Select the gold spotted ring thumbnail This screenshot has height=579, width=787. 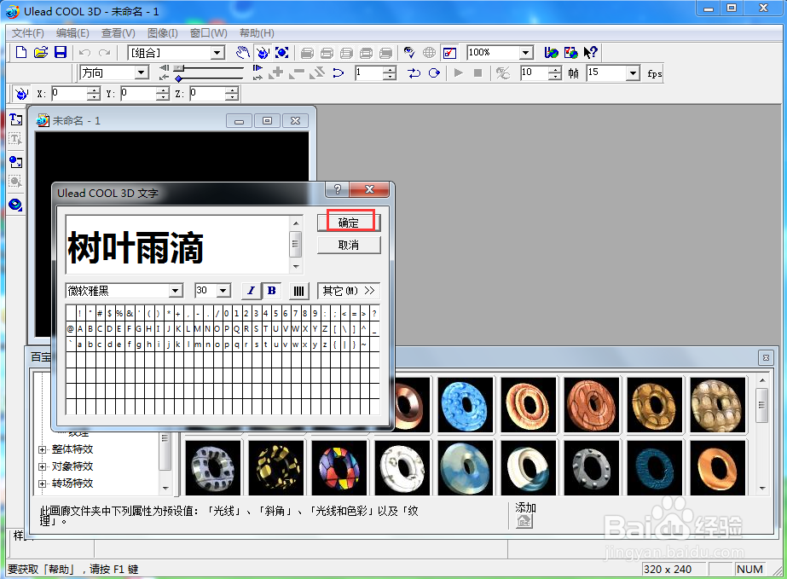276,467
